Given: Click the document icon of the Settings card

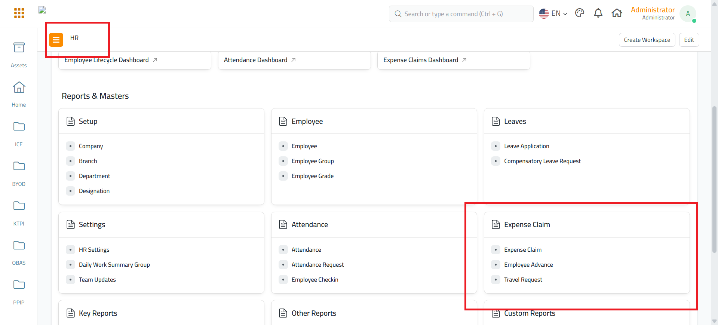Looking at the screenshot, I should click(71, 224).
